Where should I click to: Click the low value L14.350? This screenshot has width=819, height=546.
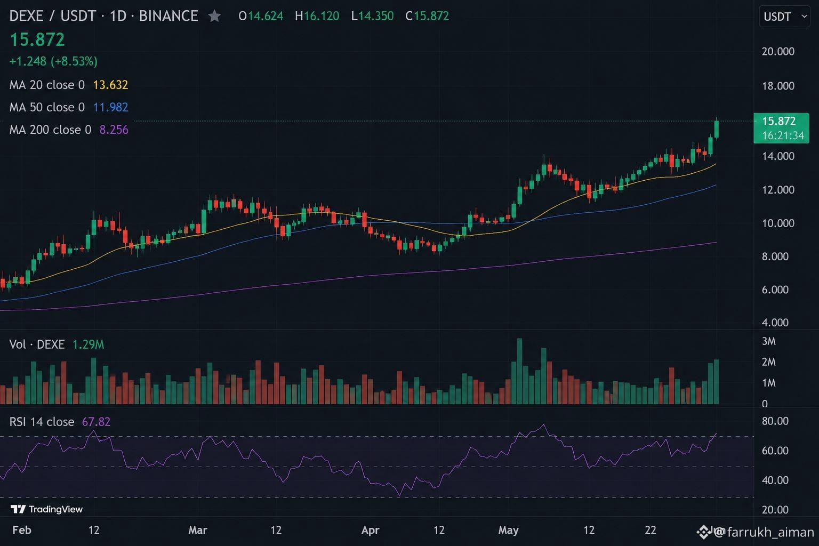[x=372, y=16]
